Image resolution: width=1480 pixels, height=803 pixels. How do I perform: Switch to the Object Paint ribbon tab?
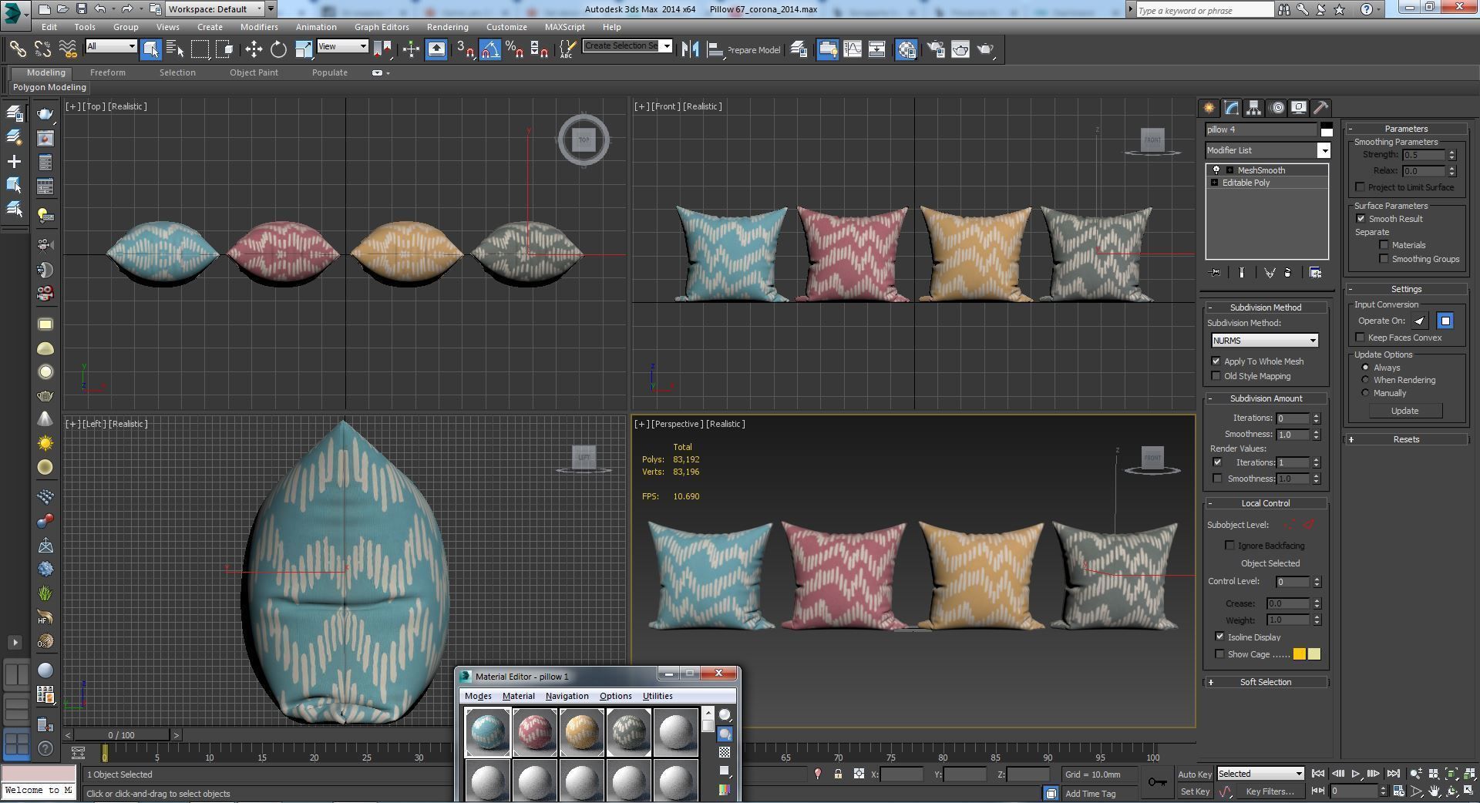254,72
